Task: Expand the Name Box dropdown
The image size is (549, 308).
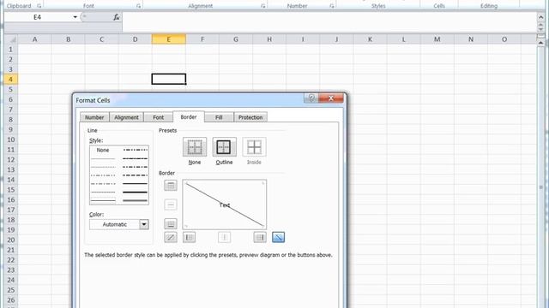Action: pyautogui.click(x=75, y=17)
